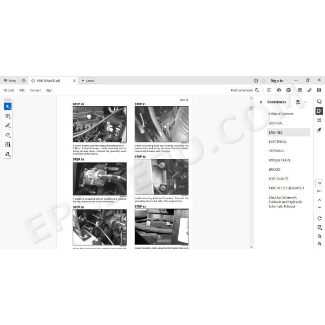Screen dimensions: 325x325
Task: Click the Find text or tools search
Action: [x=245, y=90]
